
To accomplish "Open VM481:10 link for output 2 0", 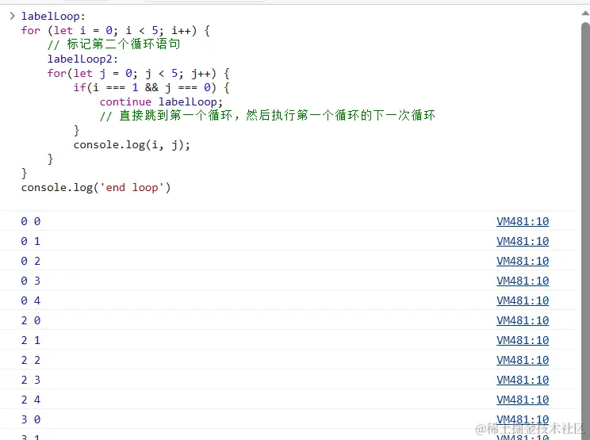I will click(x=523, y=320).
